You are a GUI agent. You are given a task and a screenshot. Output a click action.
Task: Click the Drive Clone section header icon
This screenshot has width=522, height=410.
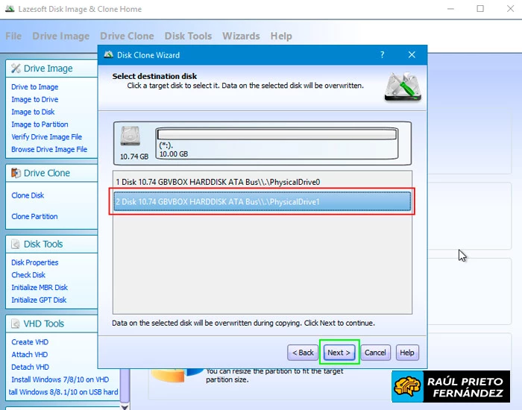[16, 173]
